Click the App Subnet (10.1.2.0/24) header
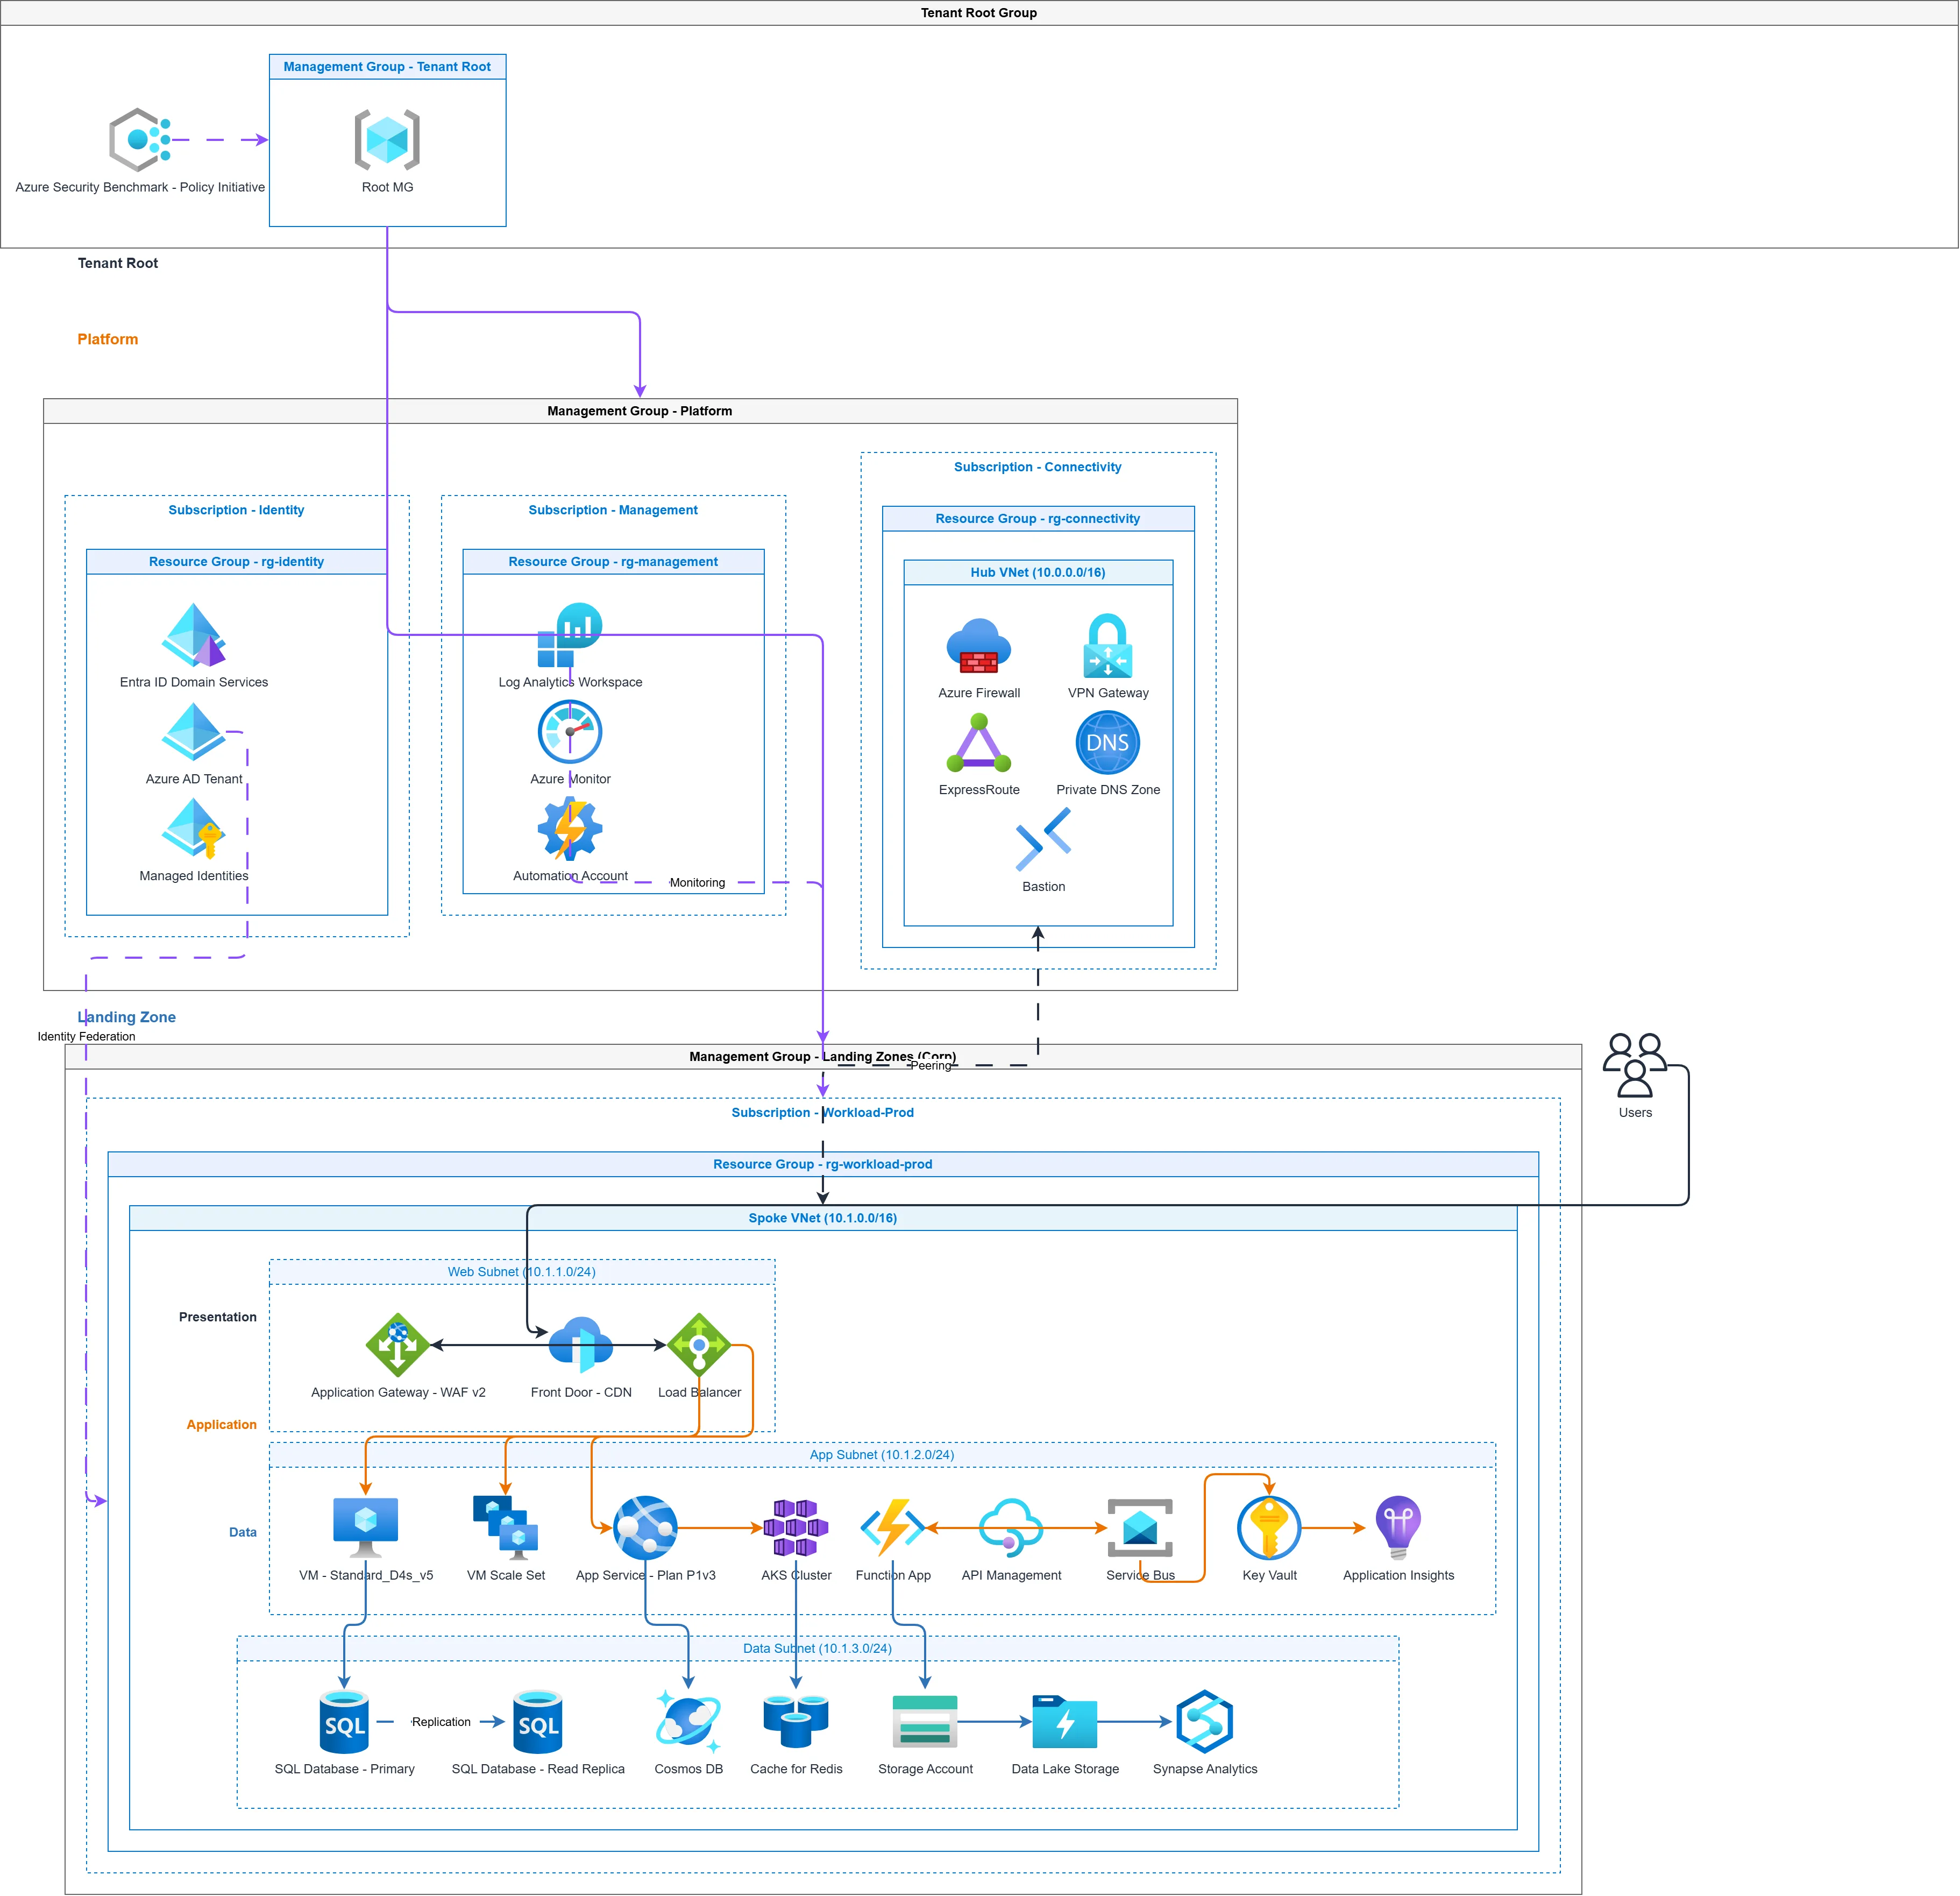1960x1896 pixels. 882,1455
